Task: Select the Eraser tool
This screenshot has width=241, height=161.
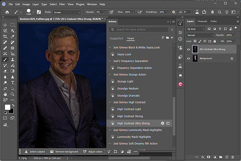Action: point(5,71)
